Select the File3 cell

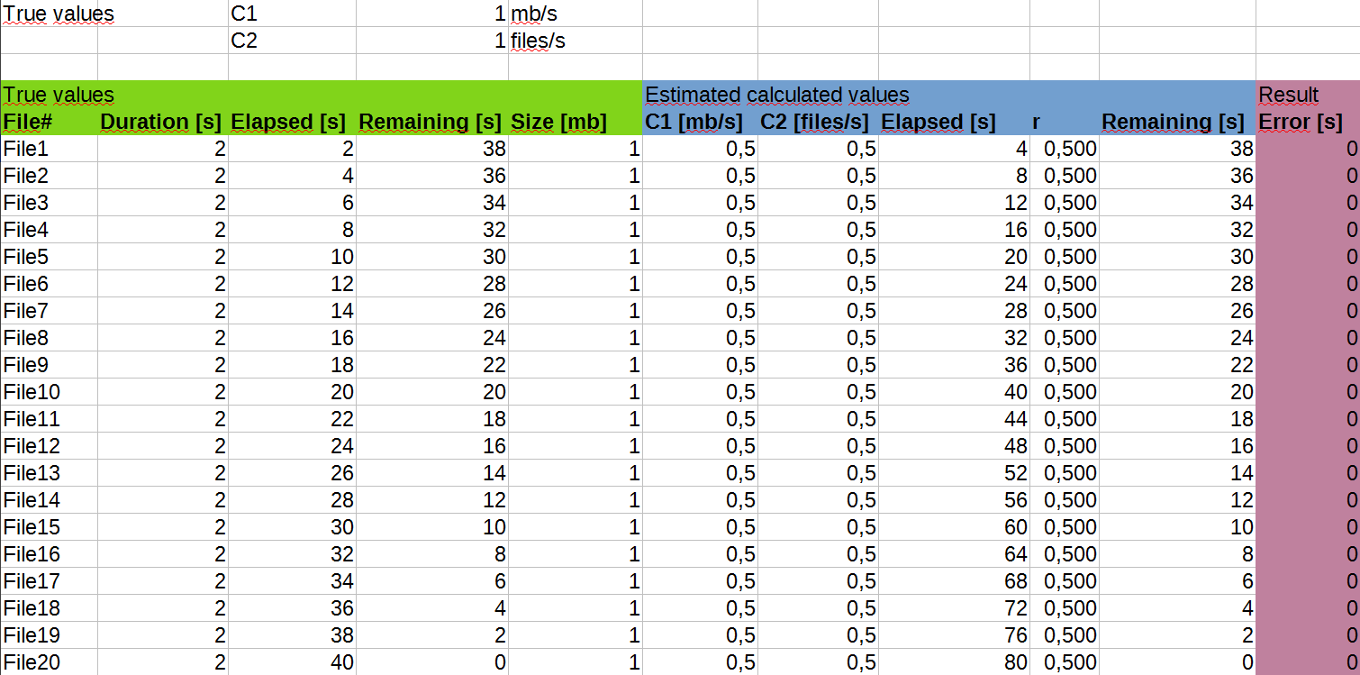pyautogui.click(x=50, y=203)
